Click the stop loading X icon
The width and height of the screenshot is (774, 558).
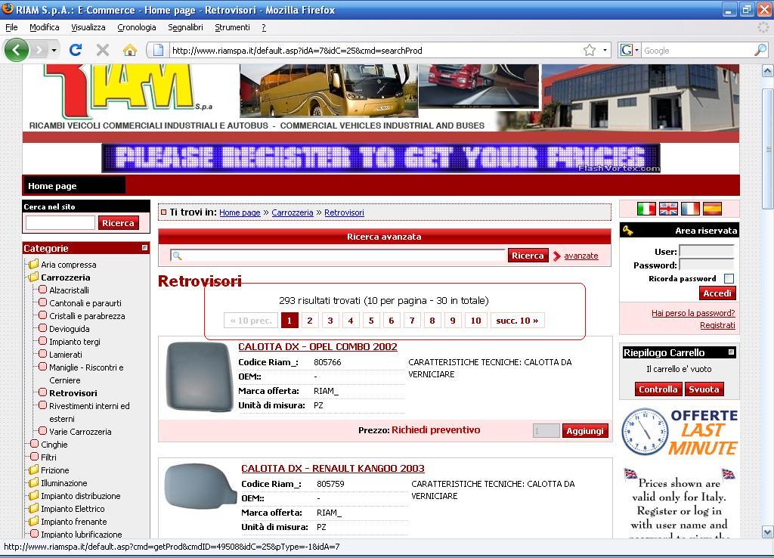point(102,50)
